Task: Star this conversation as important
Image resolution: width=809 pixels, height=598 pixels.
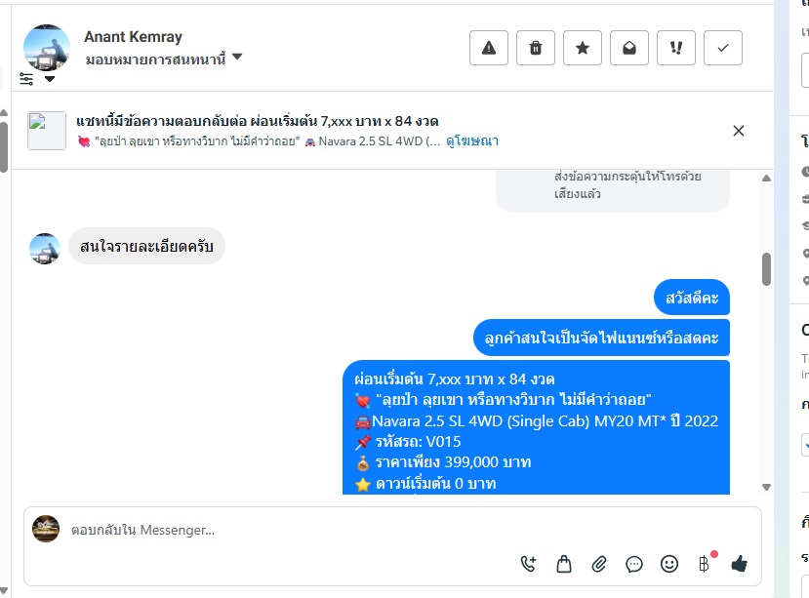Action: pyautogui.click(x=583, y=48)
